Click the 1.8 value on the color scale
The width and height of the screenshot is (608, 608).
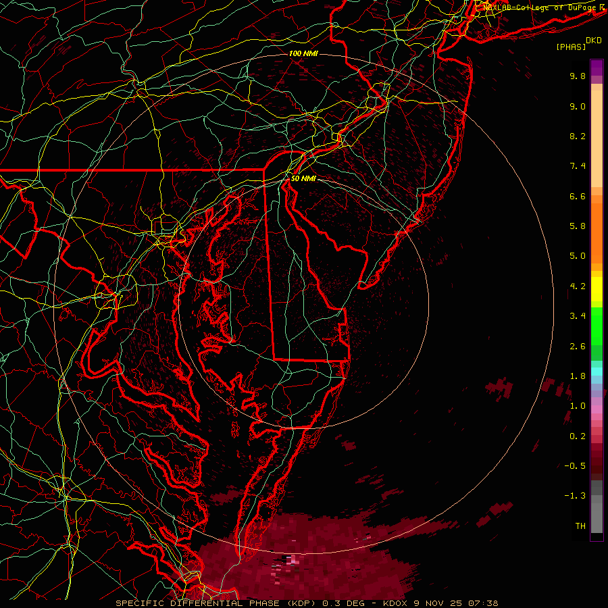pos(578,376)
